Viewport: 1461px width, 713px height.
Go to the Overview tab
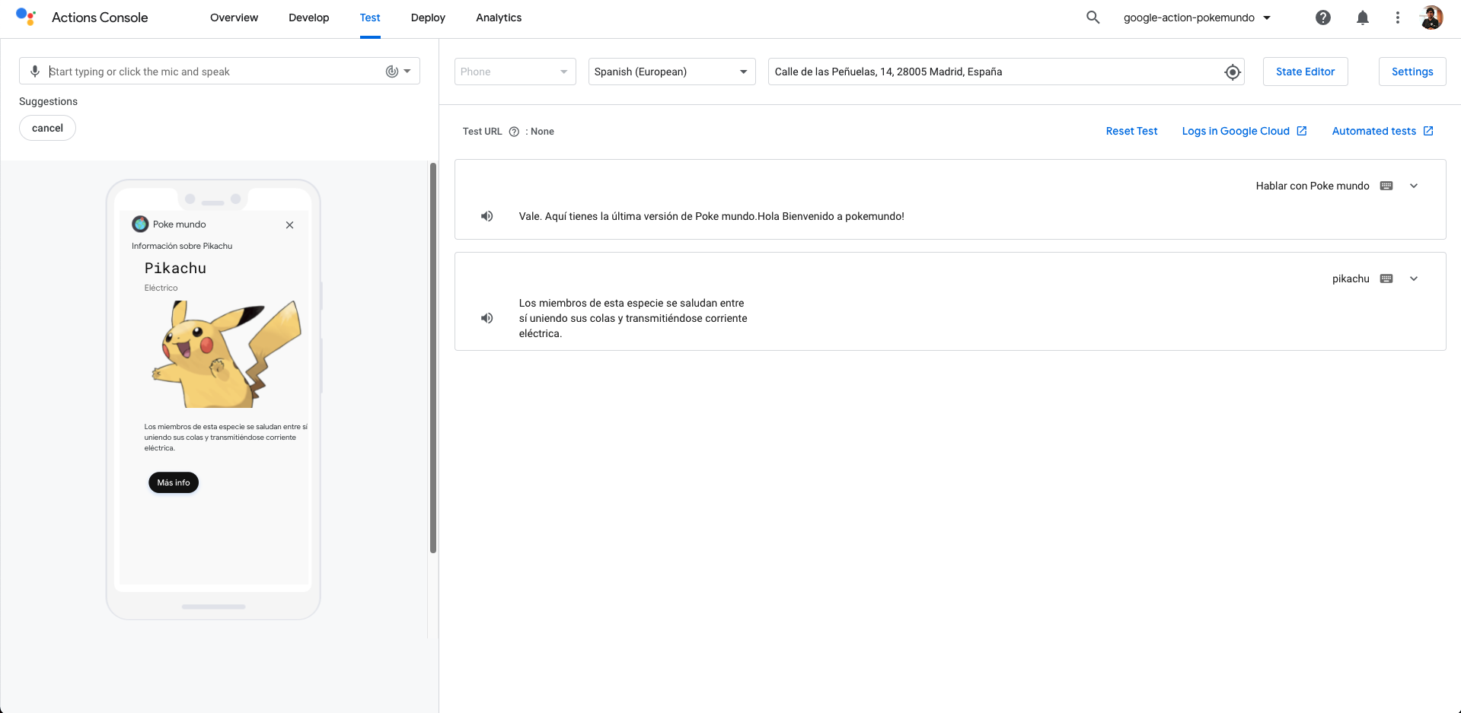point(234,18)
